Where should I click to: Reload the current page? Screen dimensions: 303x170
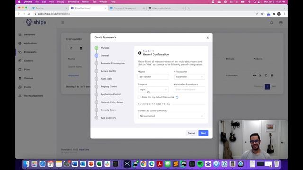click(29, 14)
